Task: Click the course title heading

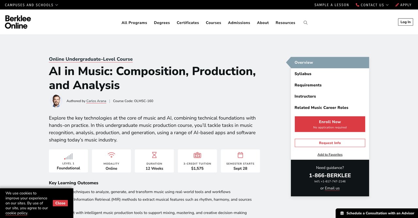Action: (152, 78)
